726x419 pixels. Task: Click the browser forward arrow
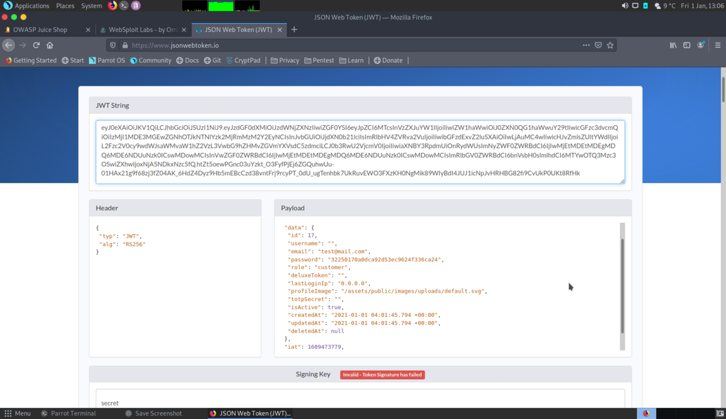click(22, 45)
